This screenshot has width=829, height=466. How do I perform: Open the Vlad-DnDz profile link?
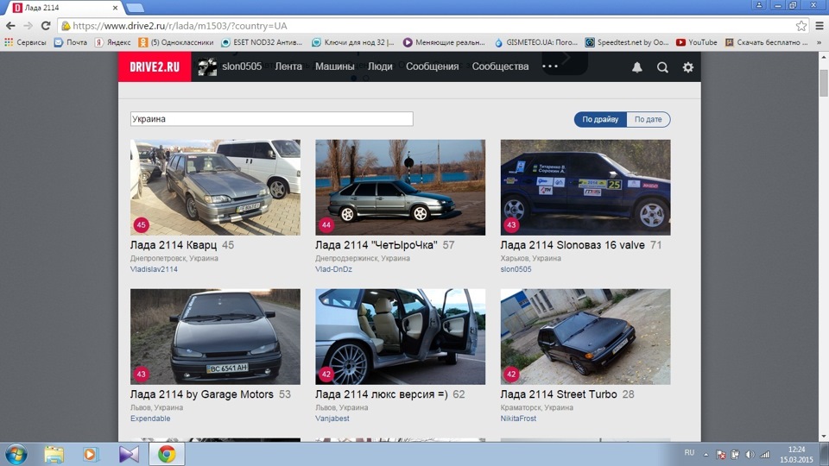pyautogui.click(x=333, y=269)
